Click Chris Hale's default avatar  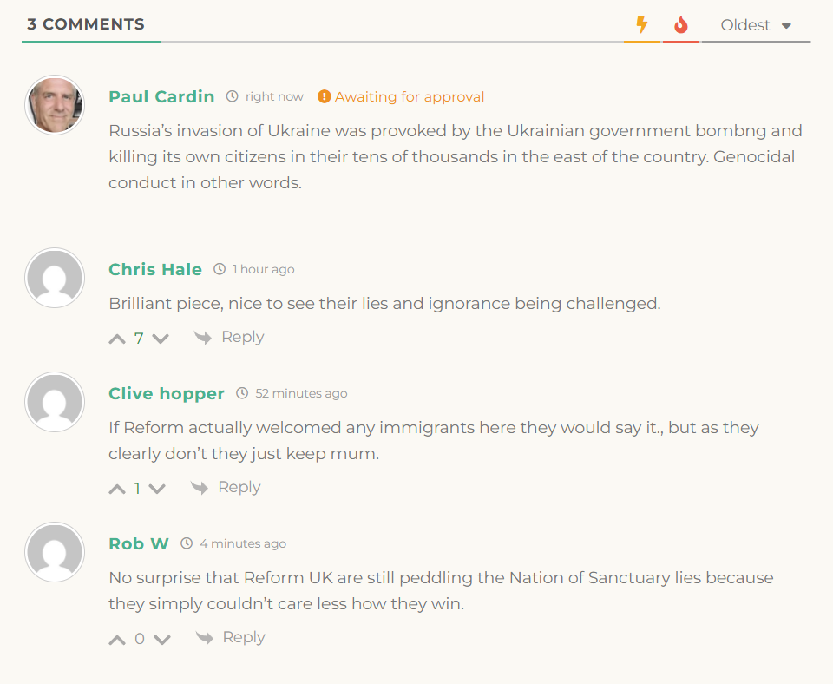55,278
